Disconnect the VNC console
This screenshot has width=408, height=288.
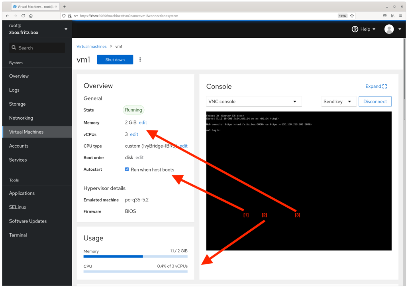point(375,101)
